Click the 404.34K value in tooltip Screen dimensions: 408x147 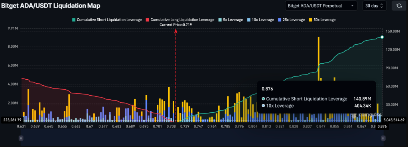(363, 106)
